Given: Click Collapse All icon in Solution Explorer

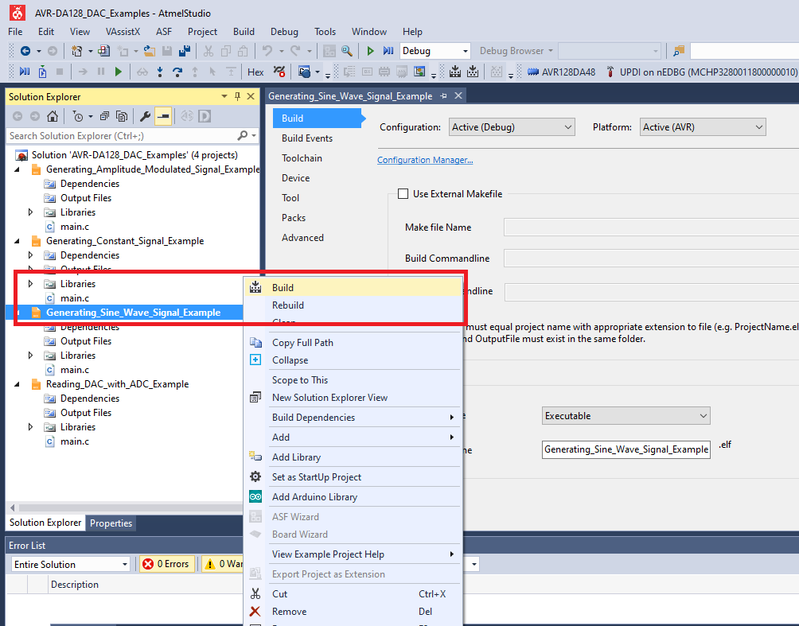Looking at the screenshot, I should tap(104, 117).
